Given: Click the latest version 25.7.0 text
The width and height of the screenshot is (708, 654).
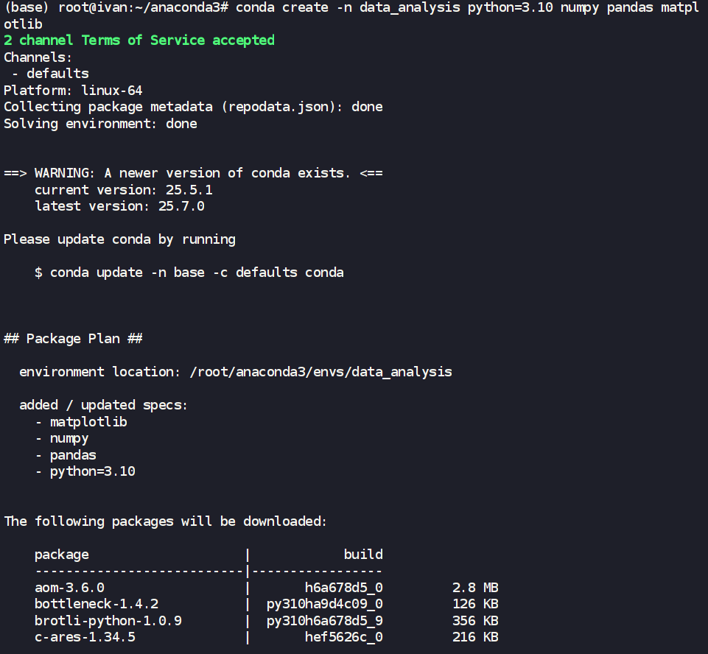Looking at the screenshot, I should click(119, 206).
